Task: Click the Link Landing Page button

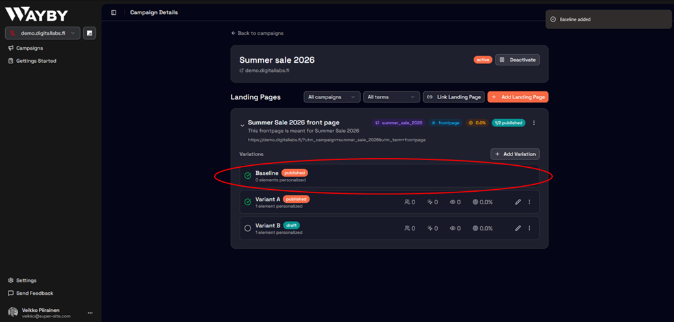Action: 454,97
